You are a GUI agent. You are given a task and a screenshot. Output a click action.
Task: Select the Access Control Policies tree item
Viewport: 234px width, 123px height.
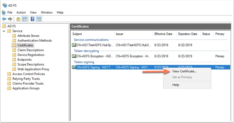pos(29,74)
